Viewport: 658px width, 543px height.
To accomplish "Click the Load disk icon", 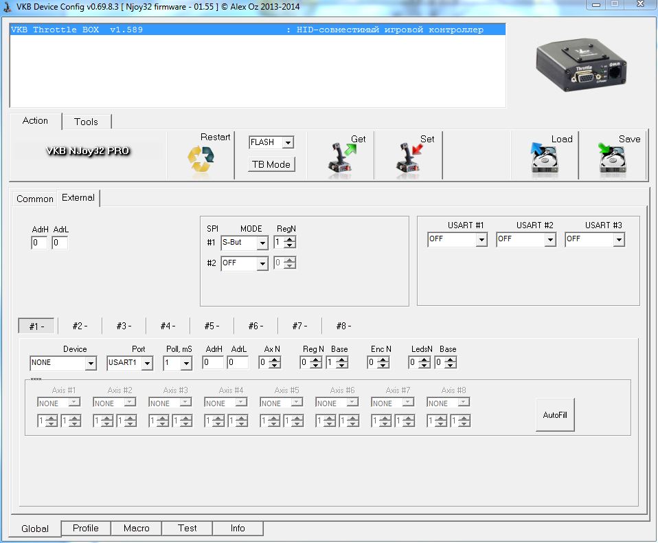I will 545,159.
